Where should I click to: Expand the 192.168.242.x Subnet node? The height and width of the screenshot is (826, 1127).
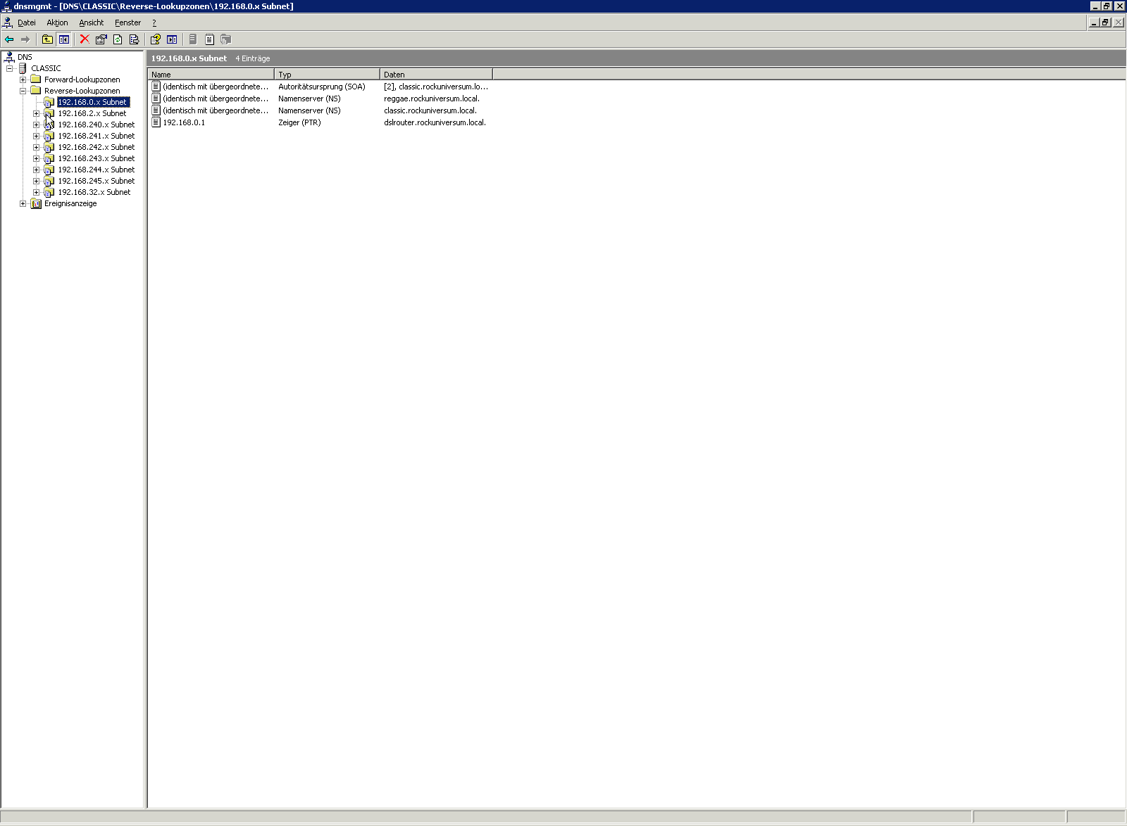[37, 147]
